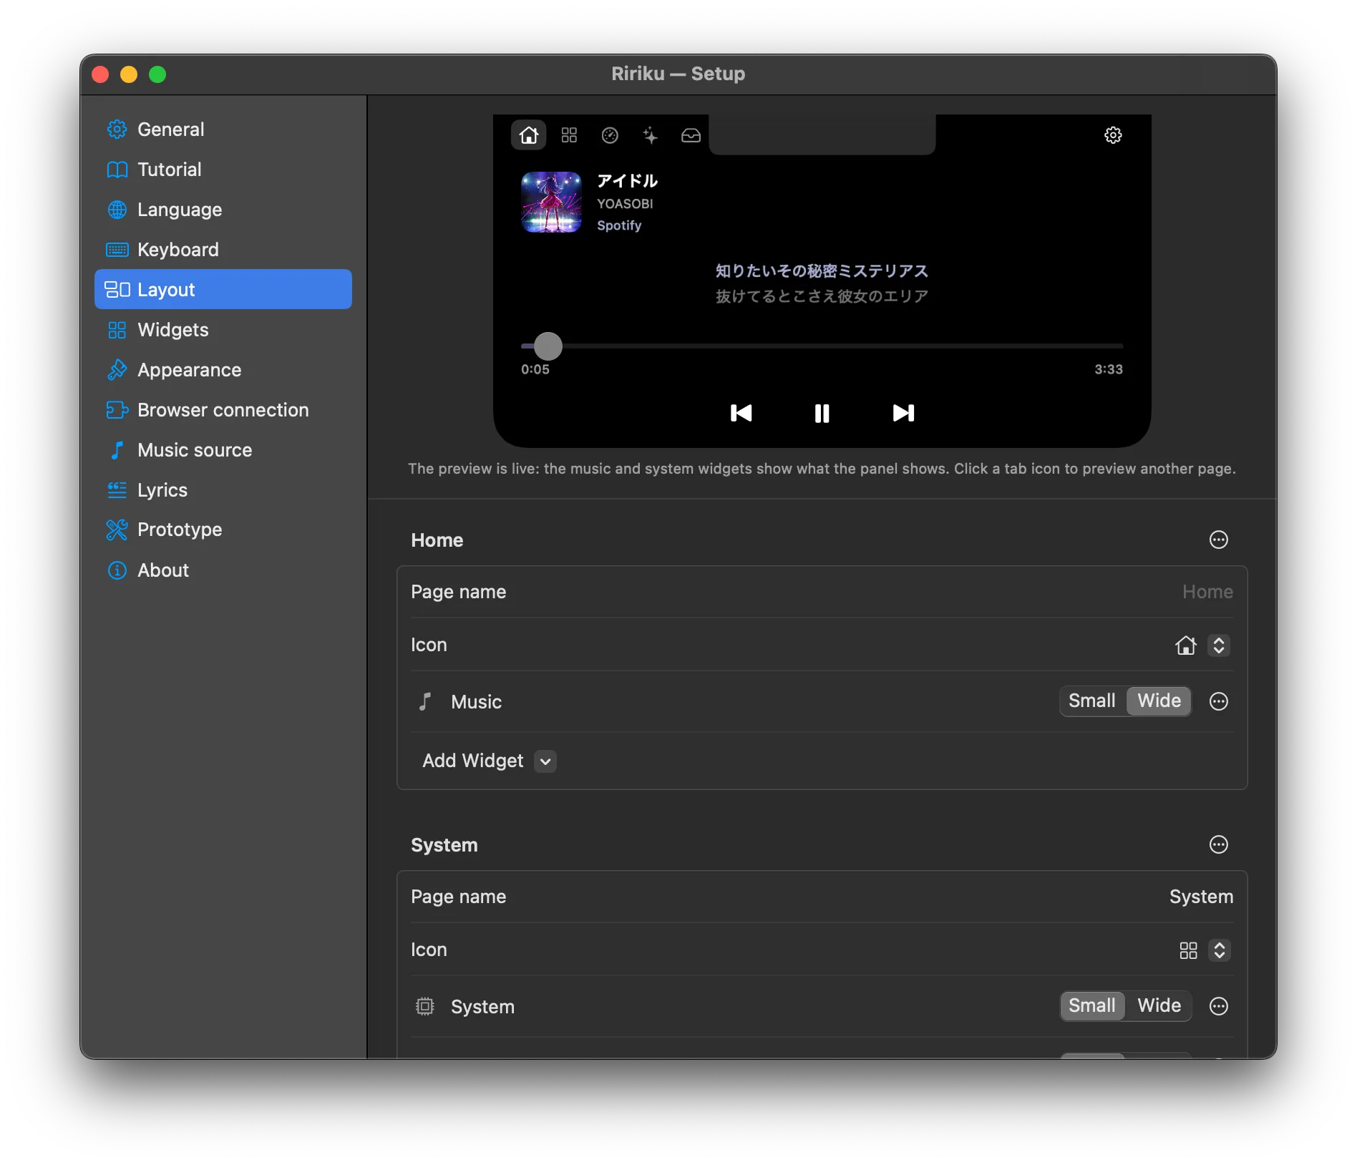Click the house icon in Home Icon row
This screenshot has height=1165, width=1357.
(1186, 645)
